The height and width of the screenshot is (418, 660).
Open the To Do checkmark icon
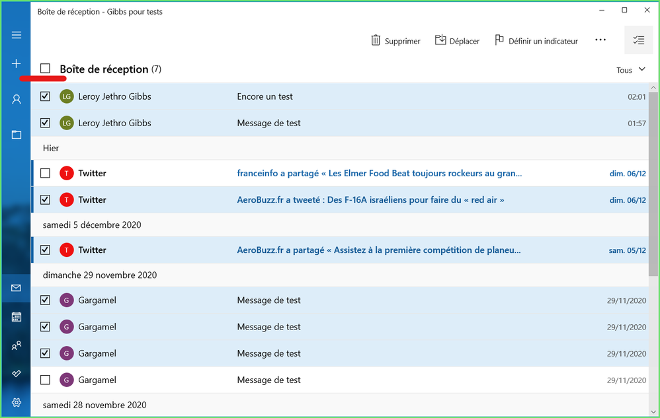17,374
